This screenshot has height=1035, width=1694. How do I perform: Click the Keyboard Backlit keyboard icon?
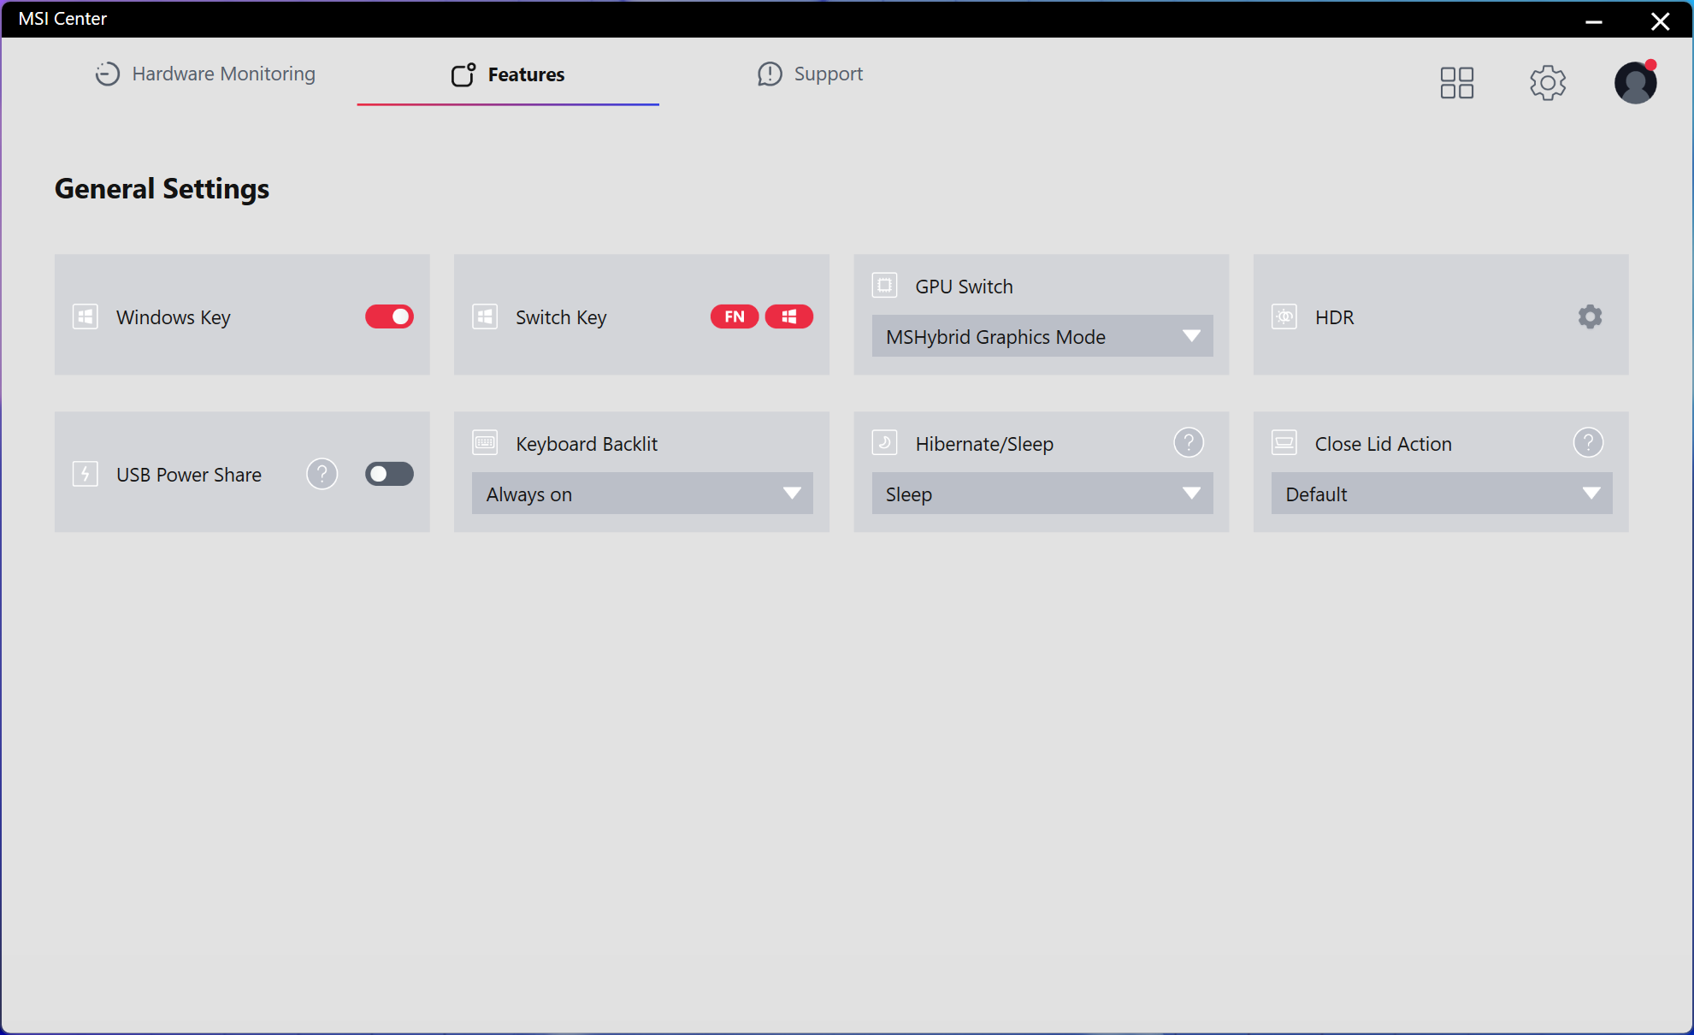tap(485, 443)
